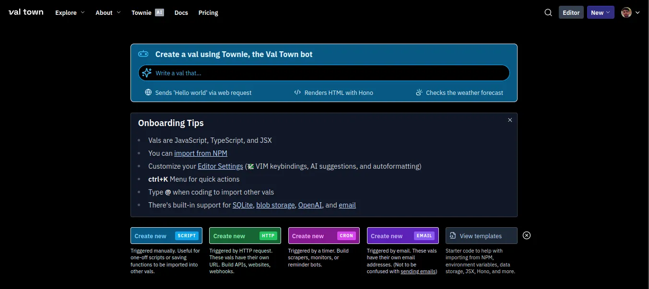Click the Townie robot icon

point(143,54)
